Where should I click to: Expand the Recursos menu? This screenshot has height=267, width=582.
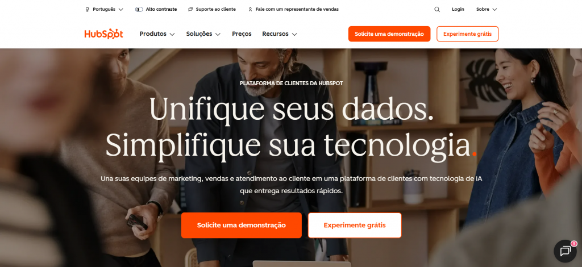point(280,34)
